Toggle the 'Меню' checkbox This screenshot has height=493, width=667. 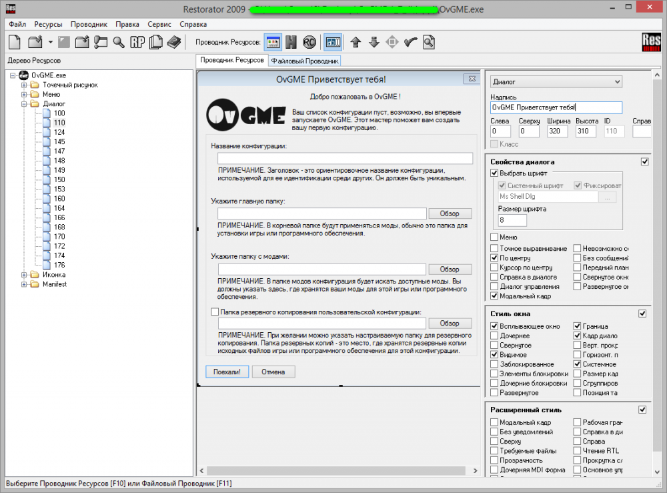(x=494, y=237)
